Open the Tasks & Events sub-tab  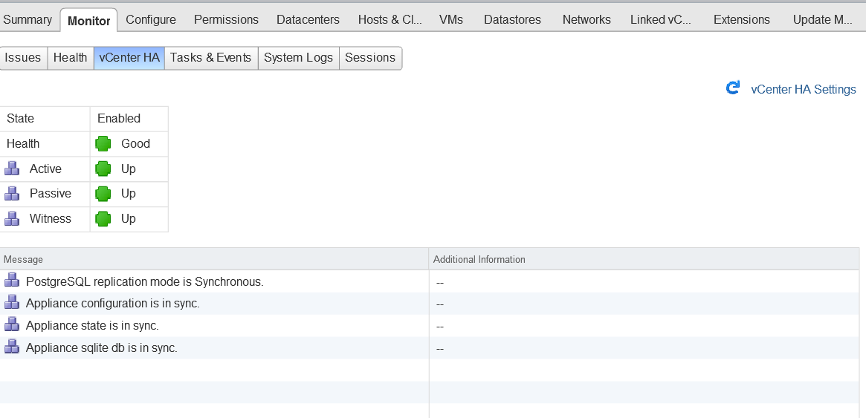point(210,58)
